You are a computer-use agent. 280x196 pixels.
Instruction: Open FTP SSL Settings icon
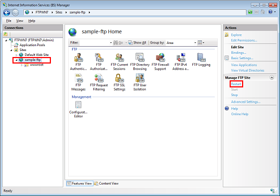coord(119,82)
